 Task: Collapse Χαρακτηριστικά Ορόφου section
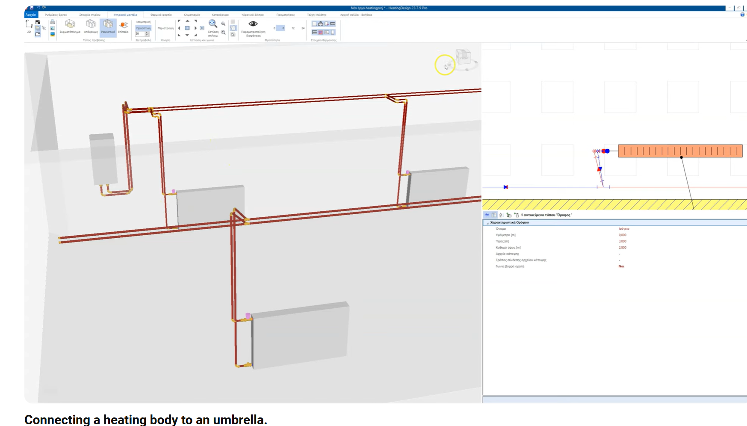point(487,223)
